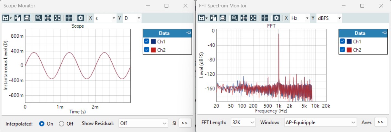Open the Y unit dropdown showing dBFS

[329, 18]
